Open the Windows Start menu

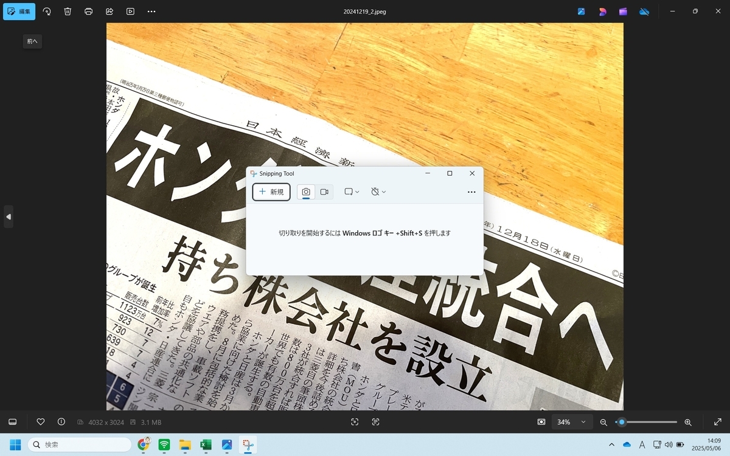pyautogui.click(x=15, y=444)
